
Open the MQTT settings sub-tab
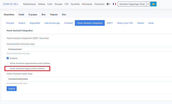click(x=110, y=23)
